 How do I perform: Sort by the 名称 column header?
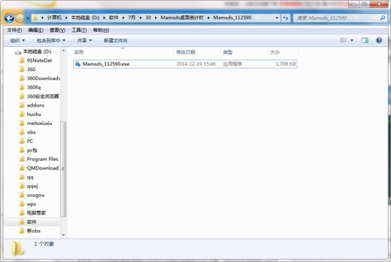(x=123, y=52)
